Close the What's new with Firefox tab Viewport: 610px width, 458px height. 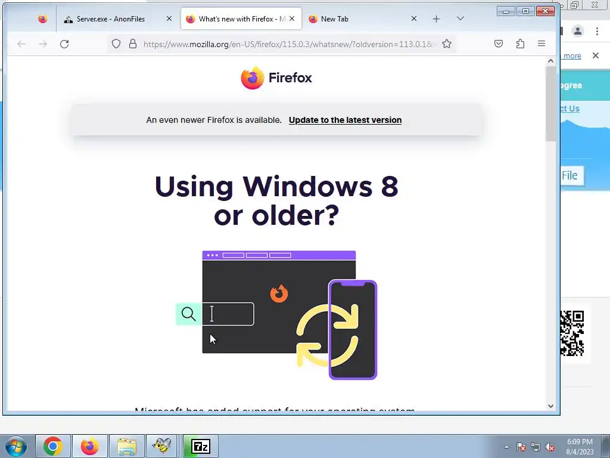[292, 18]
